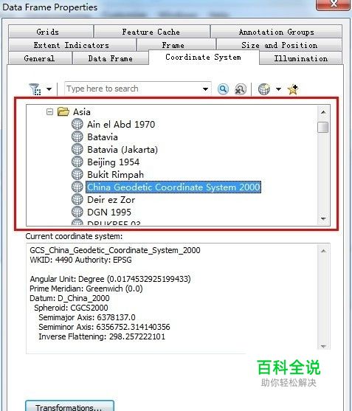Click the globe icon beside Beijing 1954

pyautogui.click(x=77, y=162)
